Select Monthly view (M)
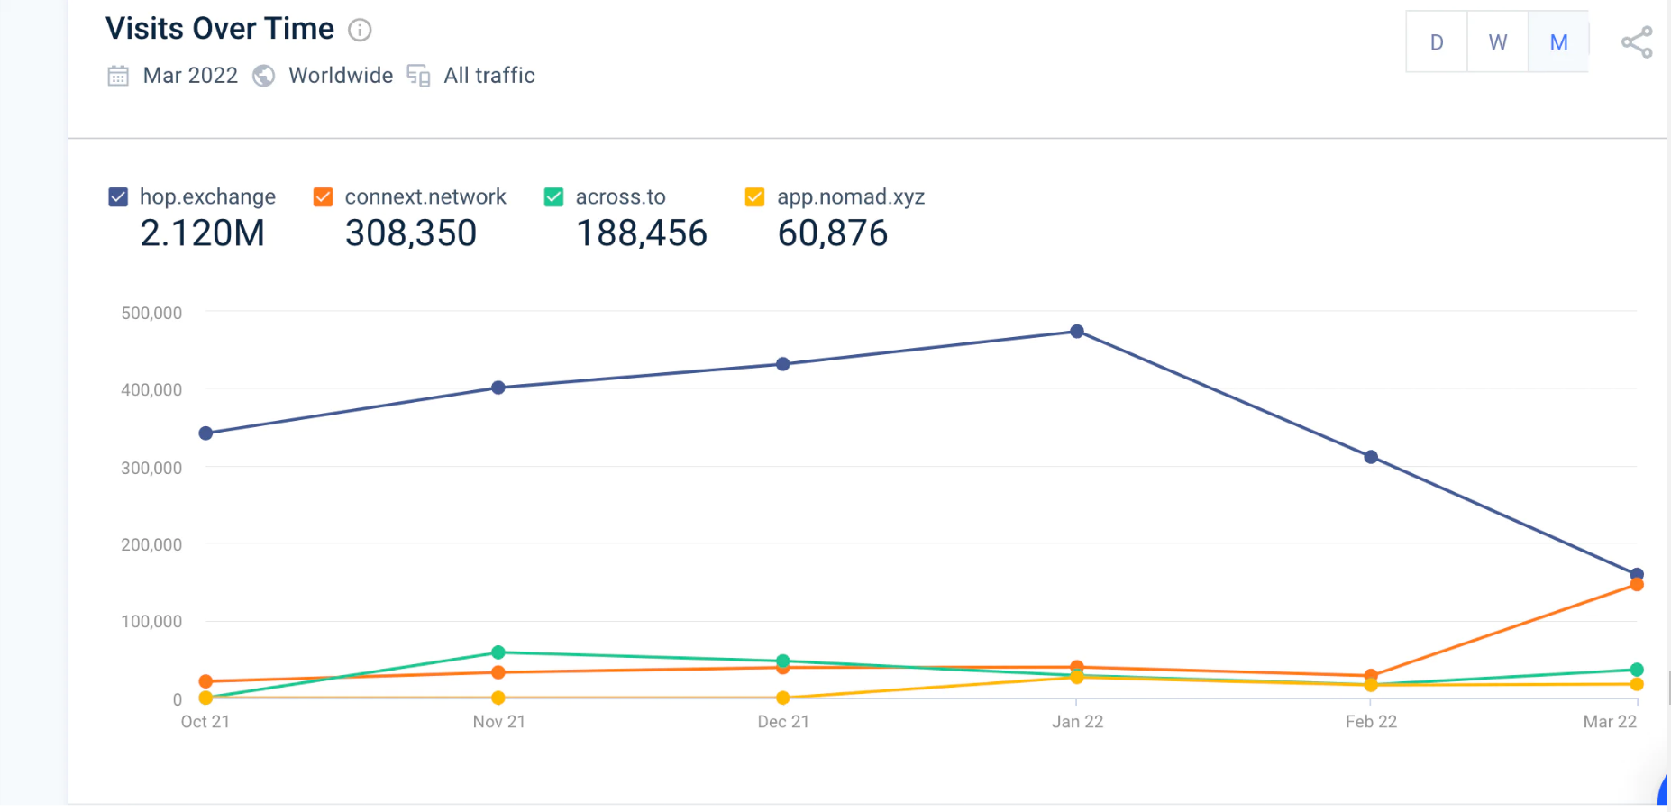 [x=1558, y=42]
